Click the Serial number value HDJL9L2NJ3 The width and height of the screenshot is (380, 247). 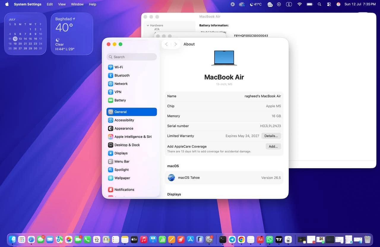[x=270, y=126]
